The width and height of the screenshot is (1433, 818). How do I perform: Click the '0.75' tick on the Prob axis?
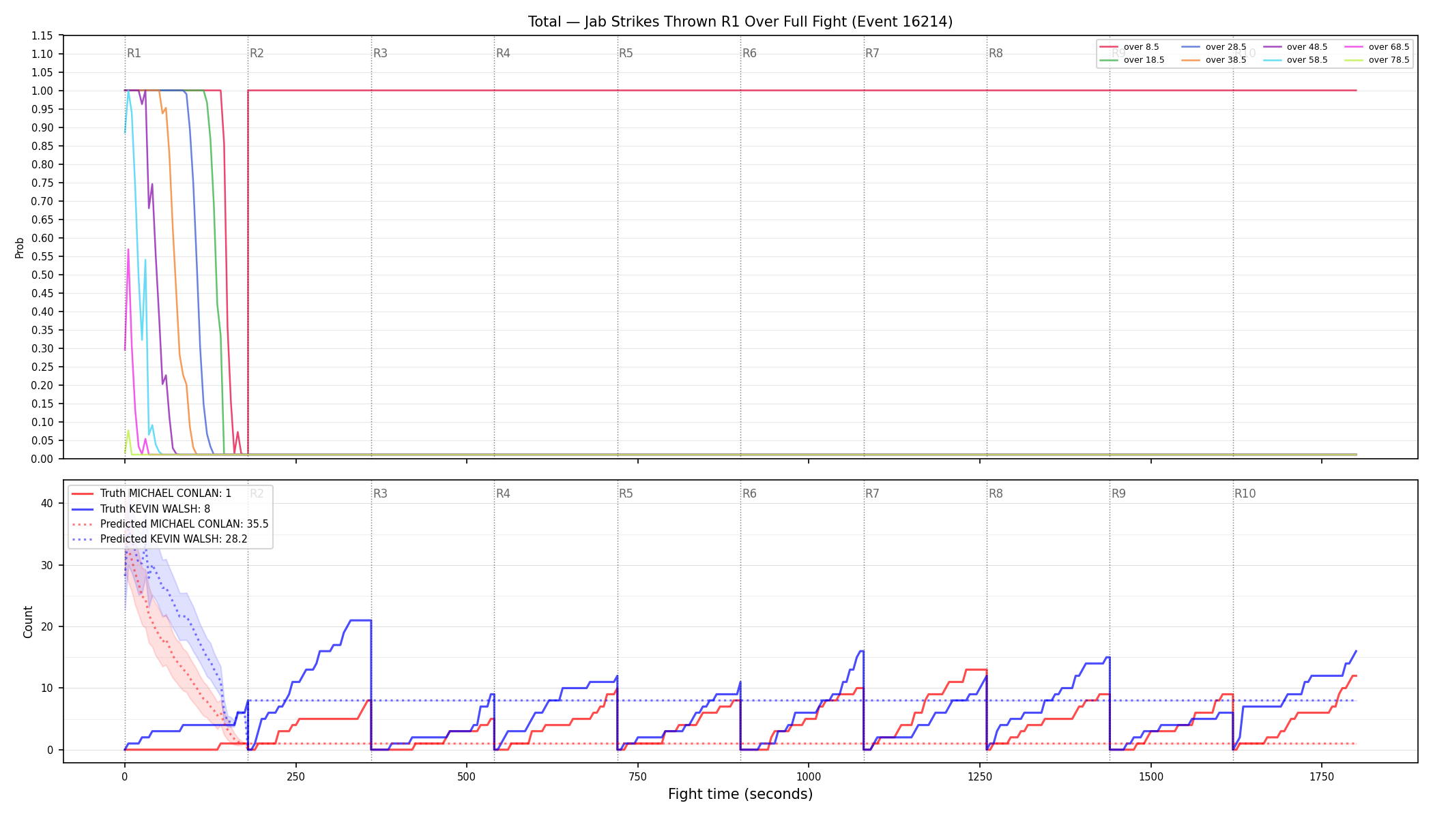pyautogui.click(x=42, y=183)
